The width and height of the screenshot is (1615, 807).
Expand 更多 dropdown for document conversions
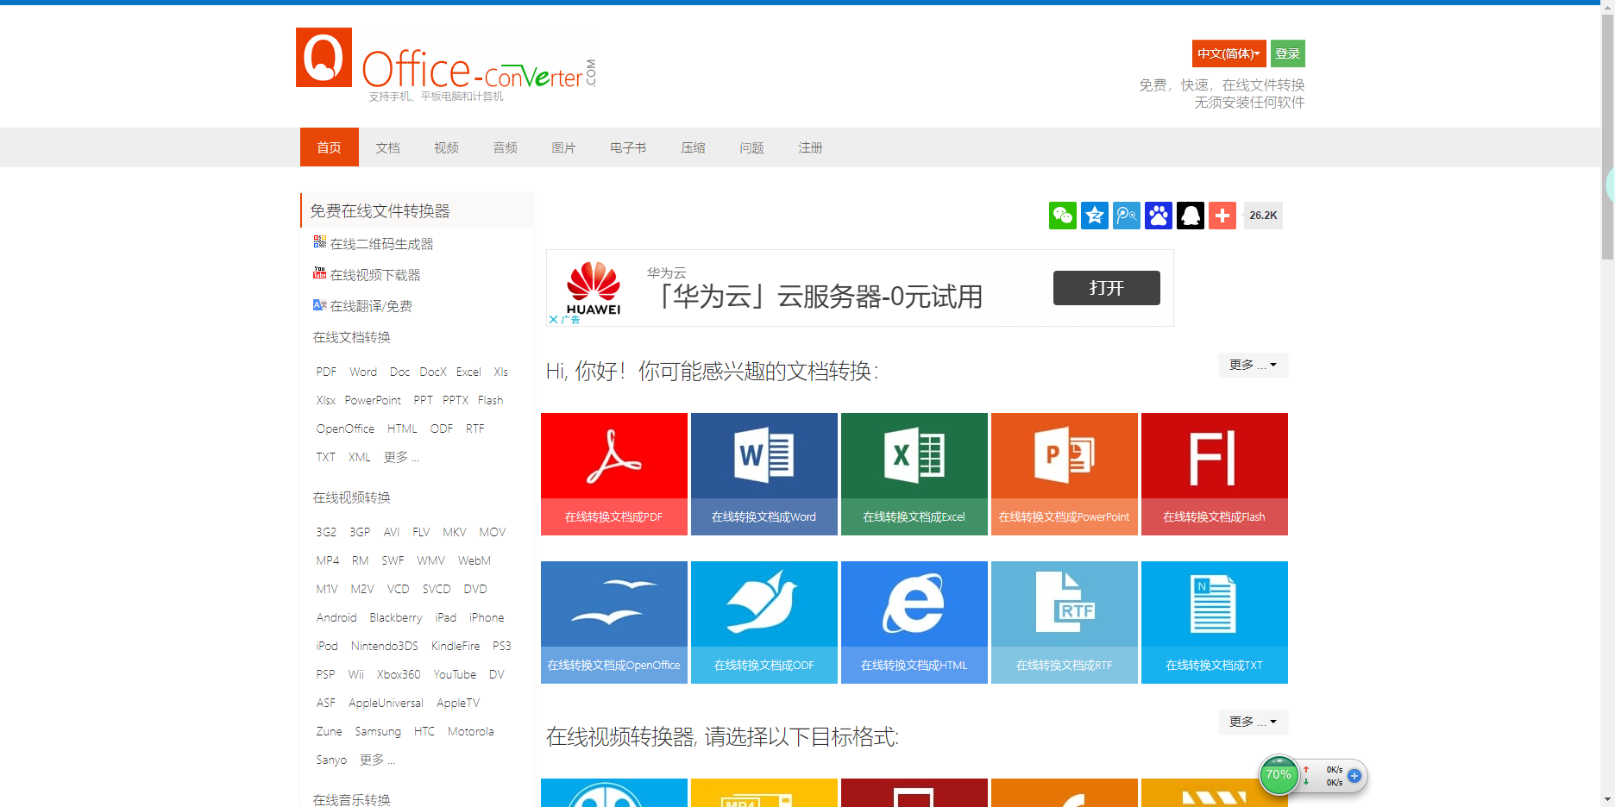[1253, 365]
